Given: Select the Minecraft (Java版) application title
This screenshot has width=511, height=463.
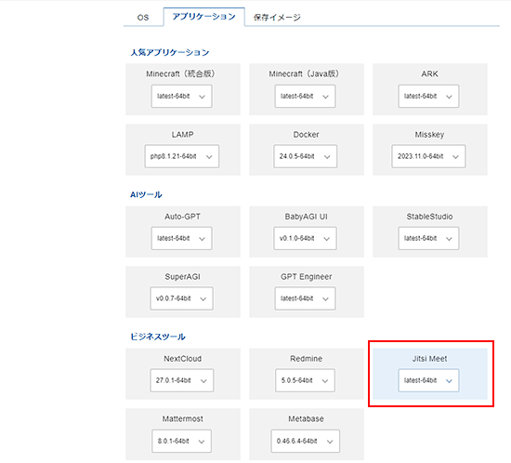Looking at the screenshot, I should coord(304,74).
